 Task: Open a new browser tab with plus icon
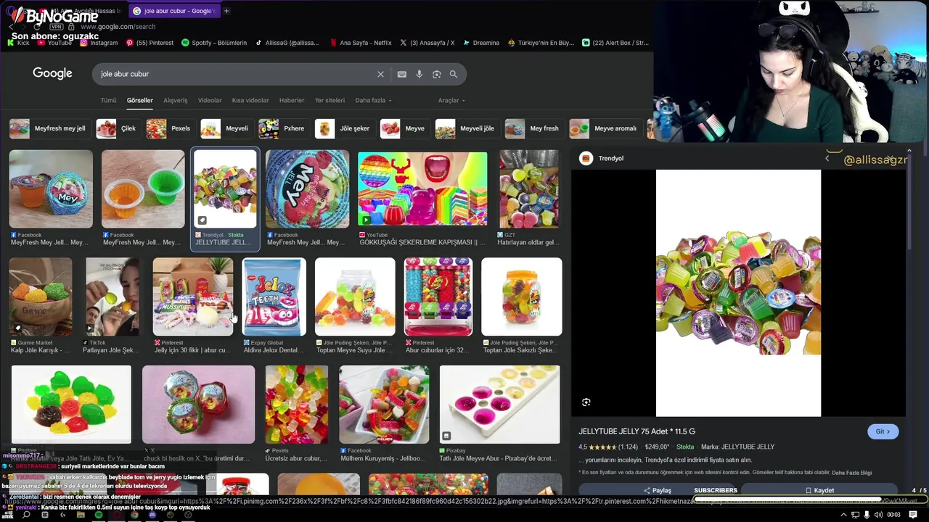[226, 11]
